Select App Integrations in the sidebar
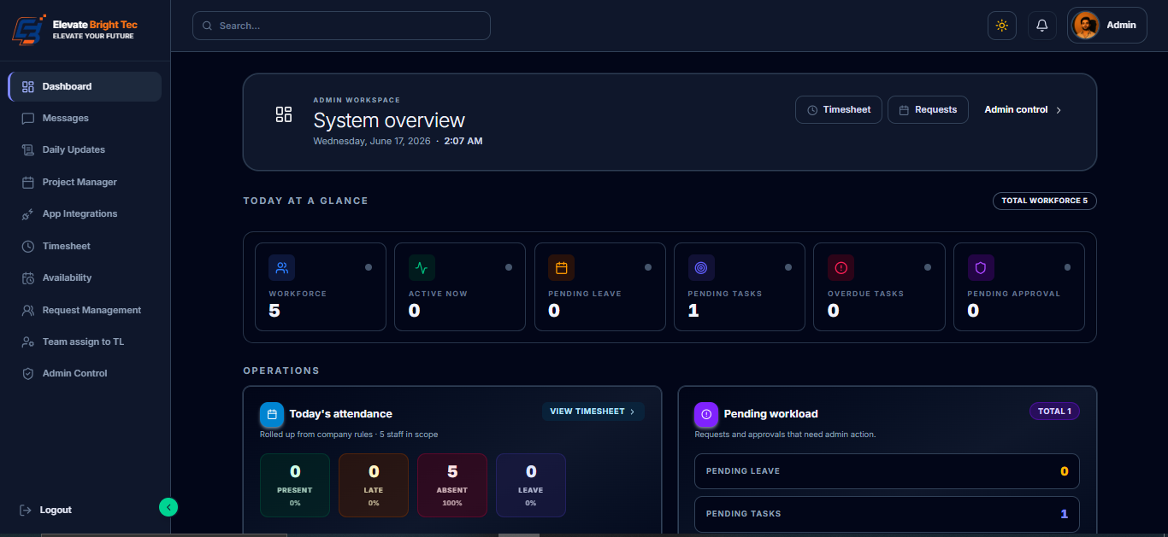Image resolution: width=1168 pixels, height=537 pixels. coord(85,214)
